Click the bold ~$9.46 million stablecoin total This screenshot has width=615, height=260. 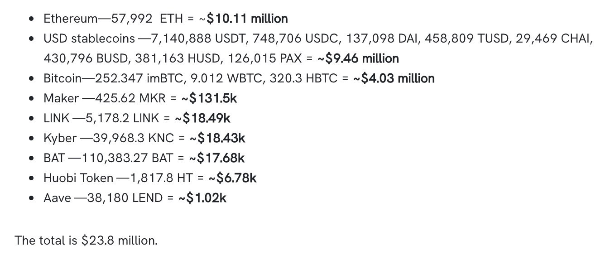click(x=358, y=58)
